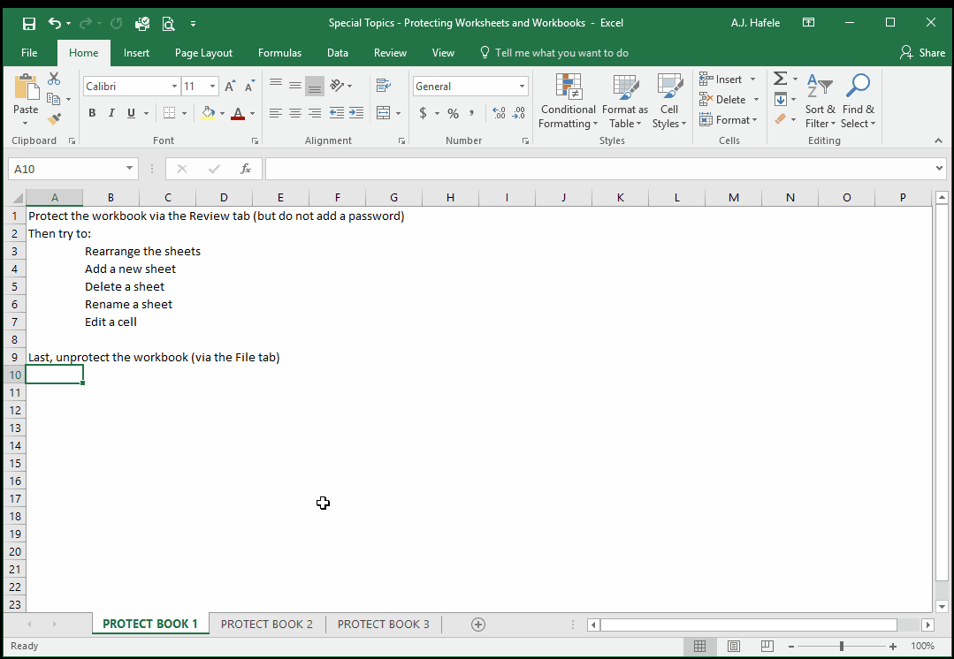This screenshot has height=659, width=954.
Task: Click Delete cells button
Action: pos(729,99)
